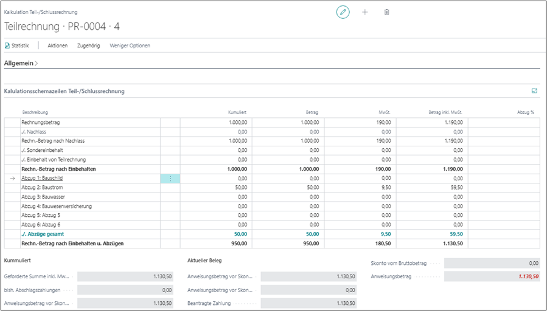The image size is (547, 311).
Task: Click the trash delete icon
Action: tap(386, 12)
